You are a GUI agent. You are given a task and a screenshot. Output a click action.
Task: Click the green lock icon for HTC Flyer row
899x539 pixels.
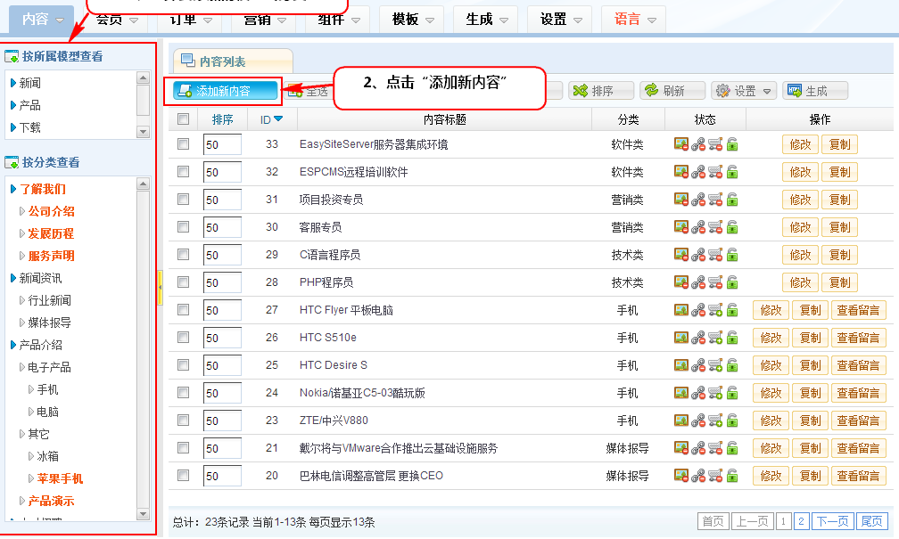732,310
